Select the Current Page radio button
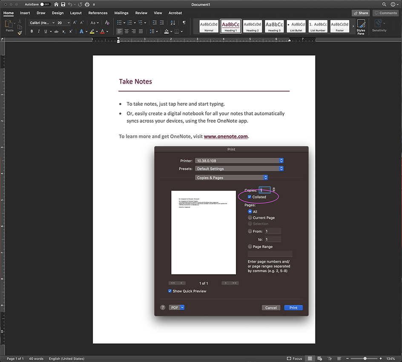Screen dimensions: 402x362 click(x=250, y=217)
